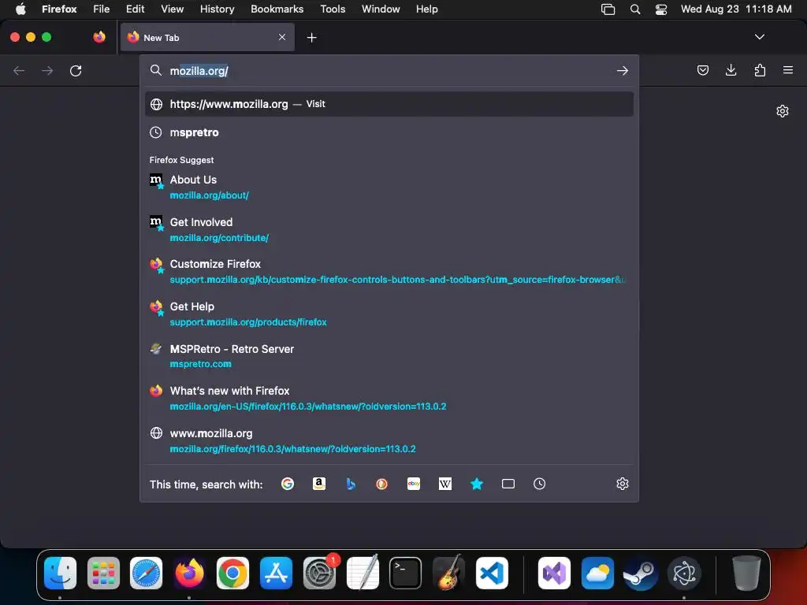Open TextEdit from the Dock
This screenshot has width=807, height=605.
click(363, 573)
